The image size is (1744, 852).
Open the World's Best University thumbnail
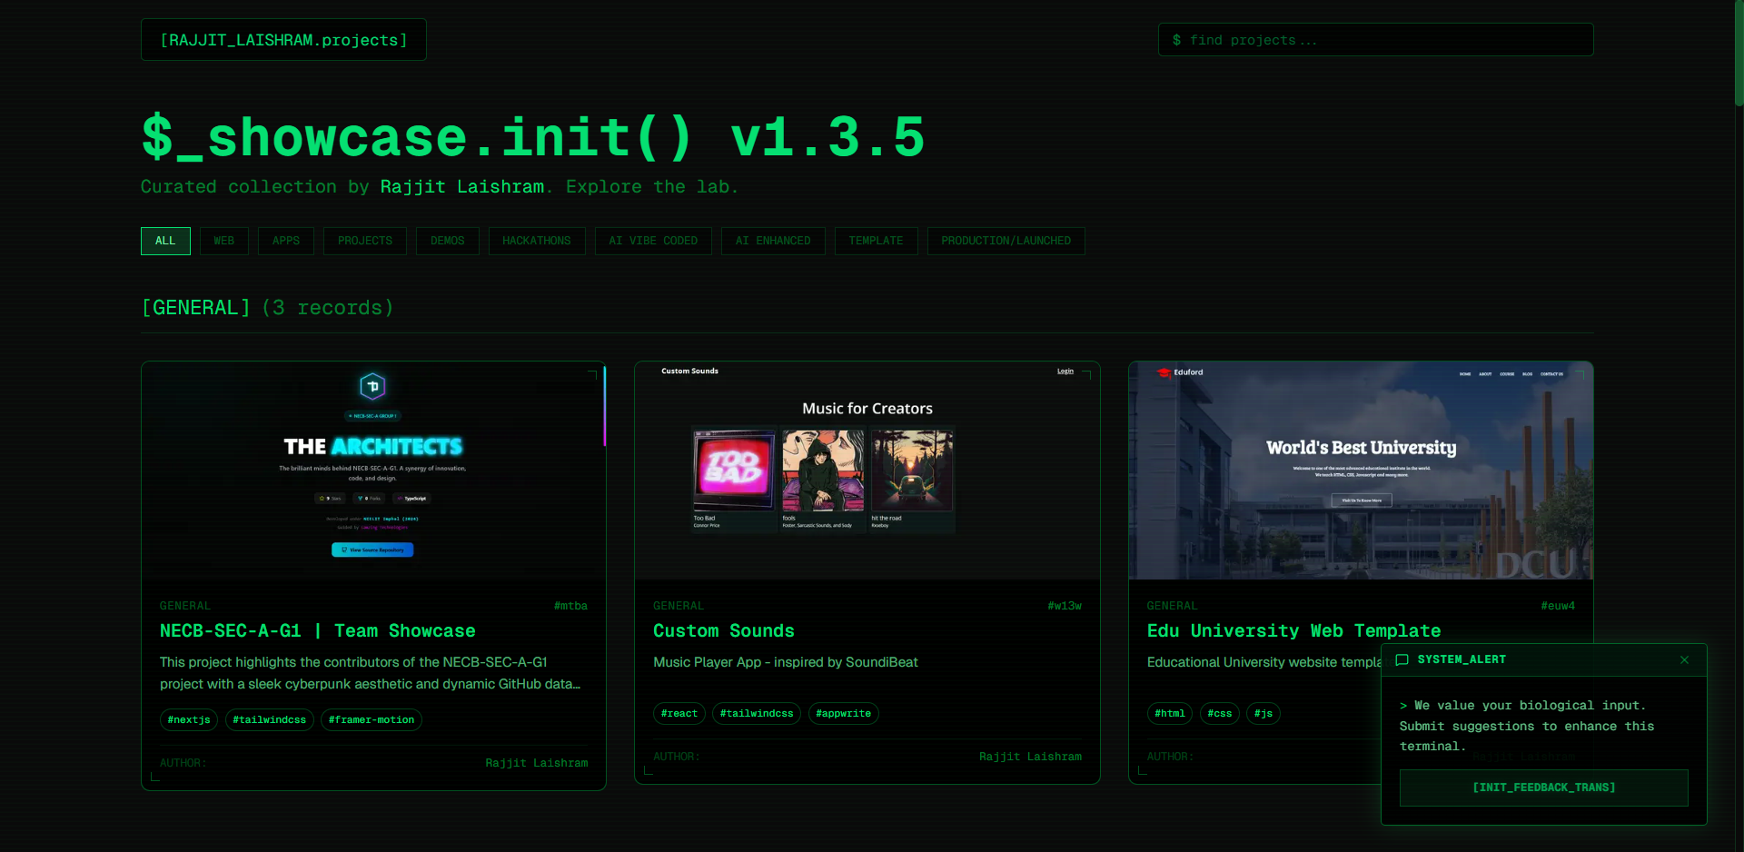tap(1361, 471)
